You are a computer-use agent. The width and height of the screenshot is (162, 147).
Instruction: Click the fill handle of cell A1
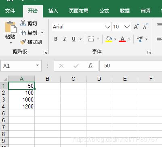tap(35, 89)
